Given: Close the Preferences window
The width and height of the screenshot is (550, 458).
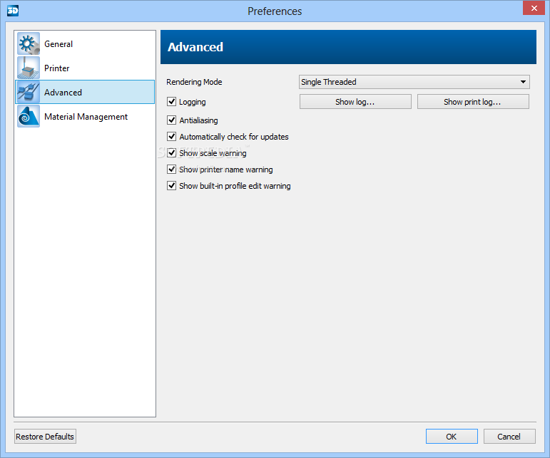Looking at the screenshot, I should coord(532,9).
